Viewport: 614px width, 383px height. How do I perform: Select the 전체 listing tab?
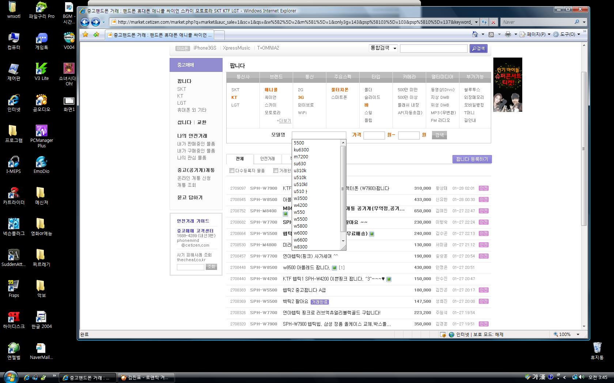240,159
